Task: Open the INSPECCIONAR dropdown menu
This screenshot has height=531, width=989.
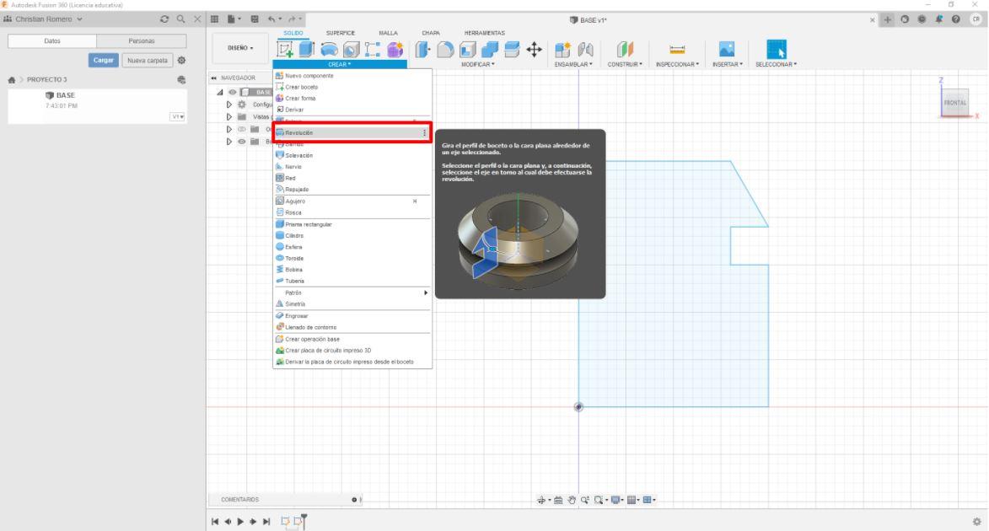Action: (x=677, y=64)
